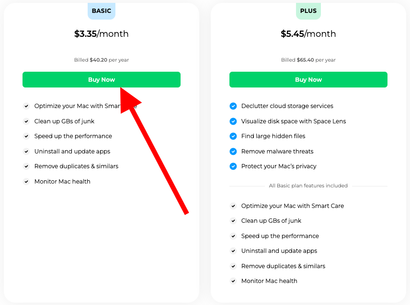This screenshot has width=410, height=305.
Task: Click blue checkmark beside Remove malware threats
Action: [233, 152]
